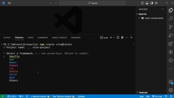
Task: Click Solid framework option
Action: point(13,74)
